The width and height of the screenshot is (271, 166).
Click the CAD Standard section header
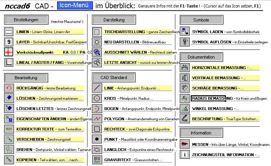tap(114, 78)
